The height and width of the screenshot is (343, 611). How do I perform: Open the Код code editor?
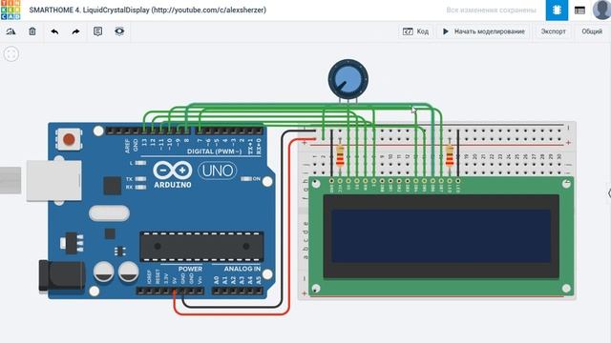[x=416, y=31]
